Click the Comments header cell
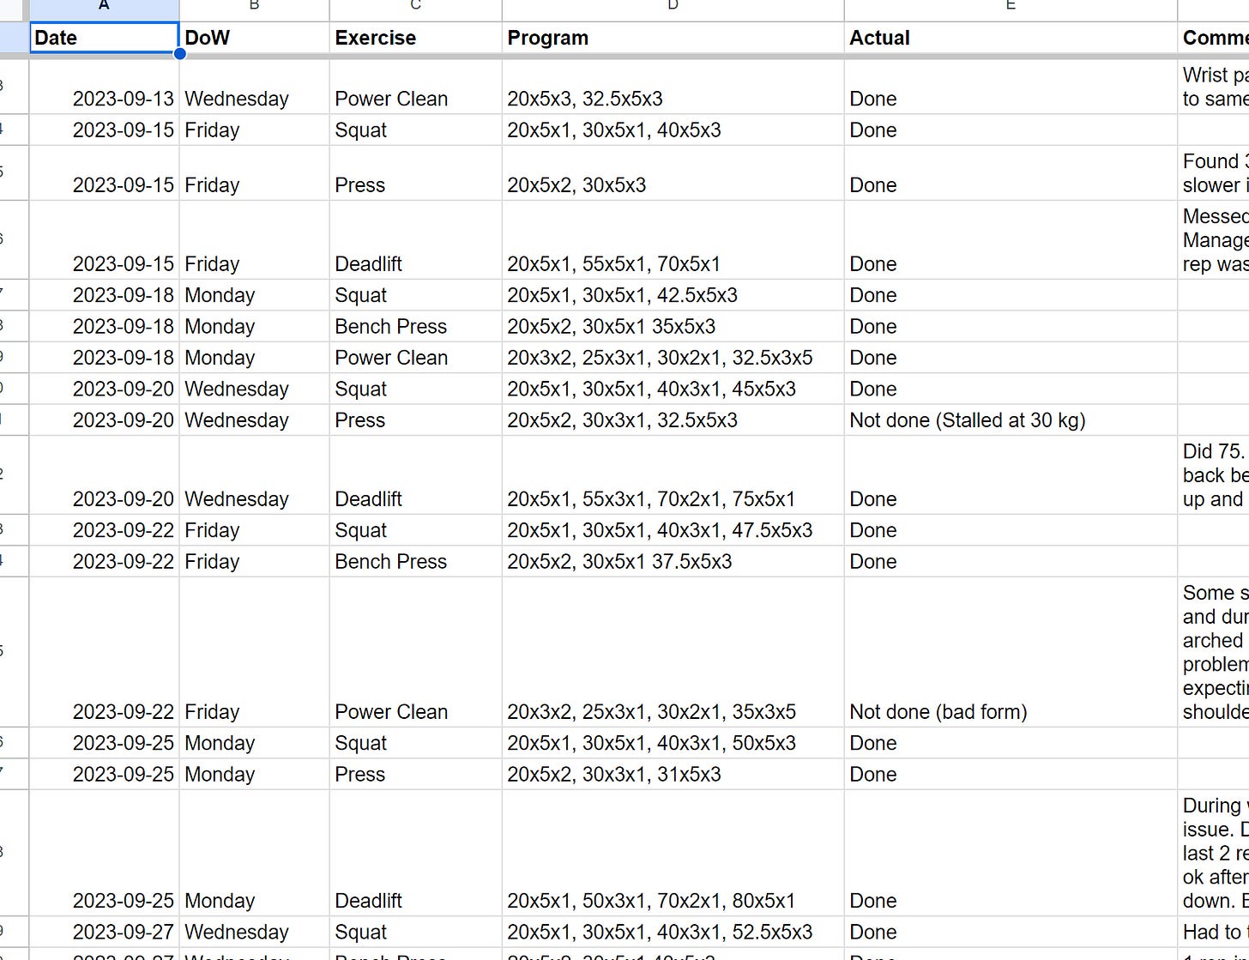 [x=1215, y=37]
